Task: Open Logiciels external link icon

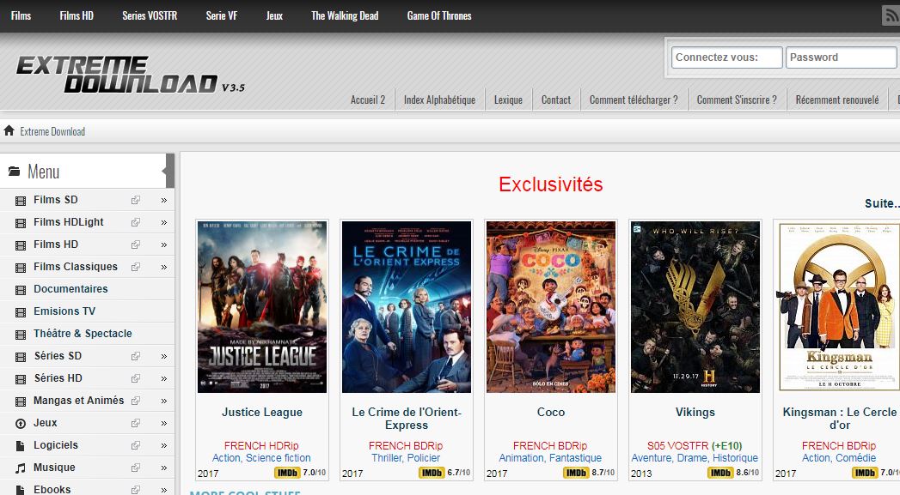Action: [136, 446]
